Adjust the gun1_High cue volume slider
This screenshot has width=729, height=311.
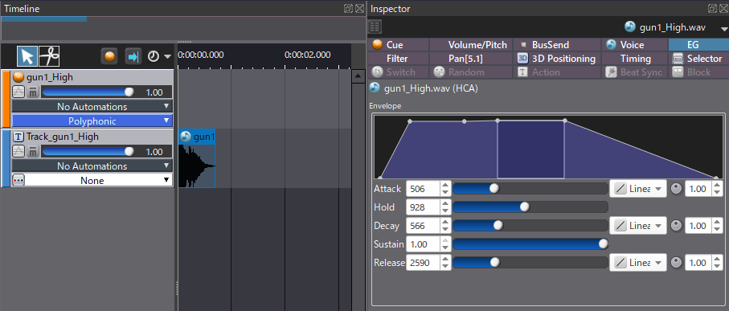coord(88,92)
